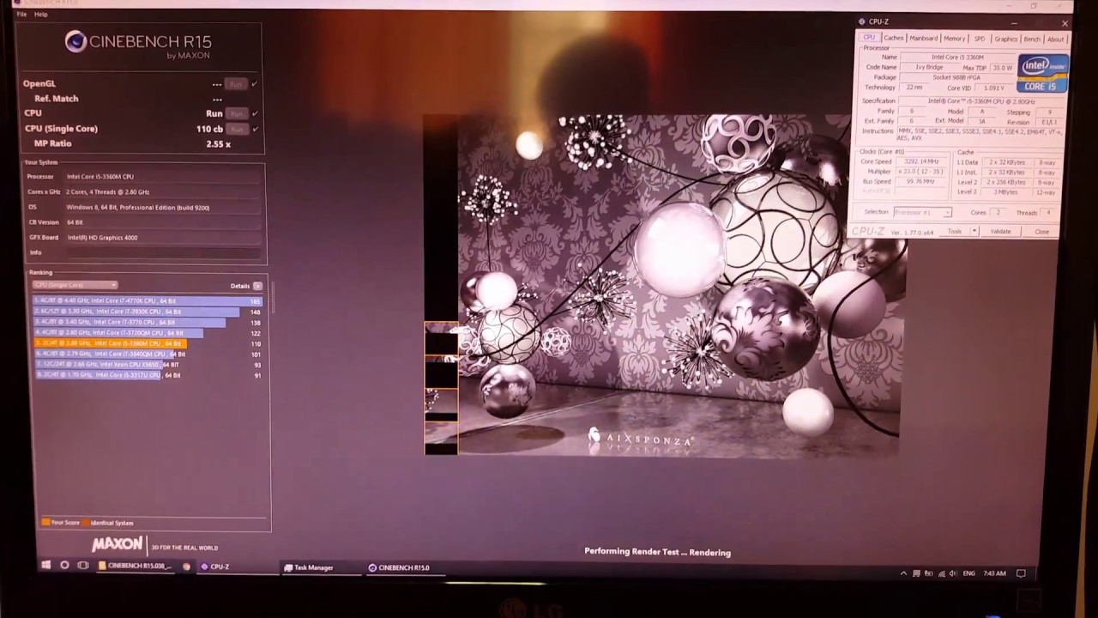Click the Cortana search circle icon

64,566
